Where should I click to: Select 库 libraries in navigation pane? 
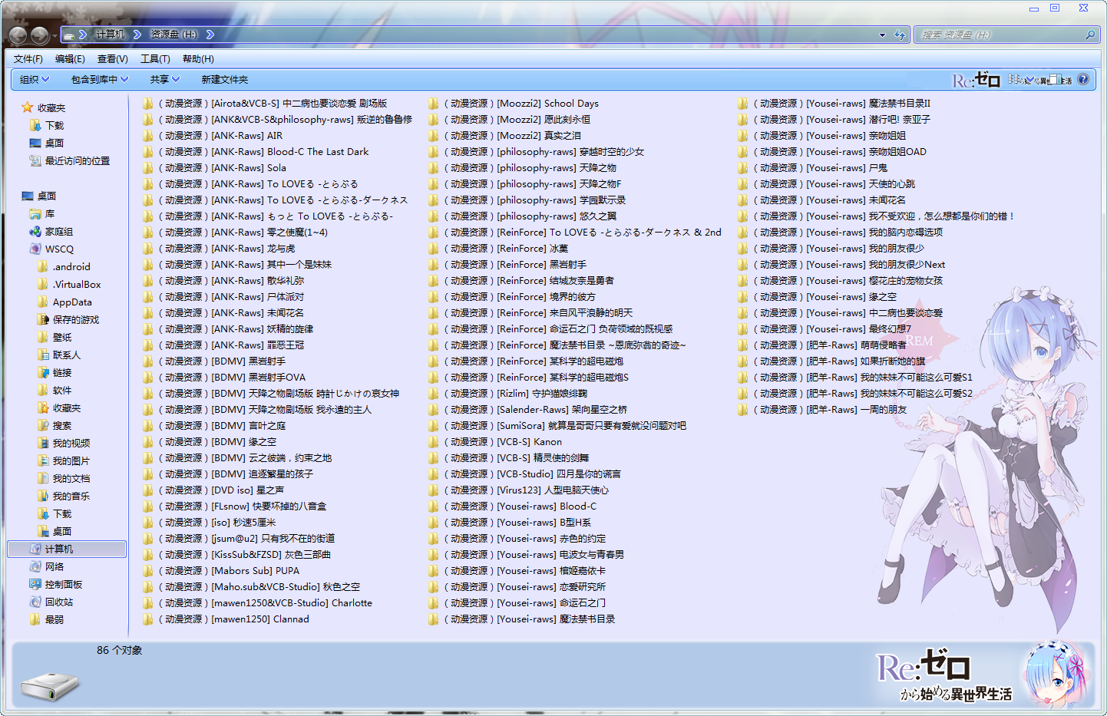coord(42,214)
